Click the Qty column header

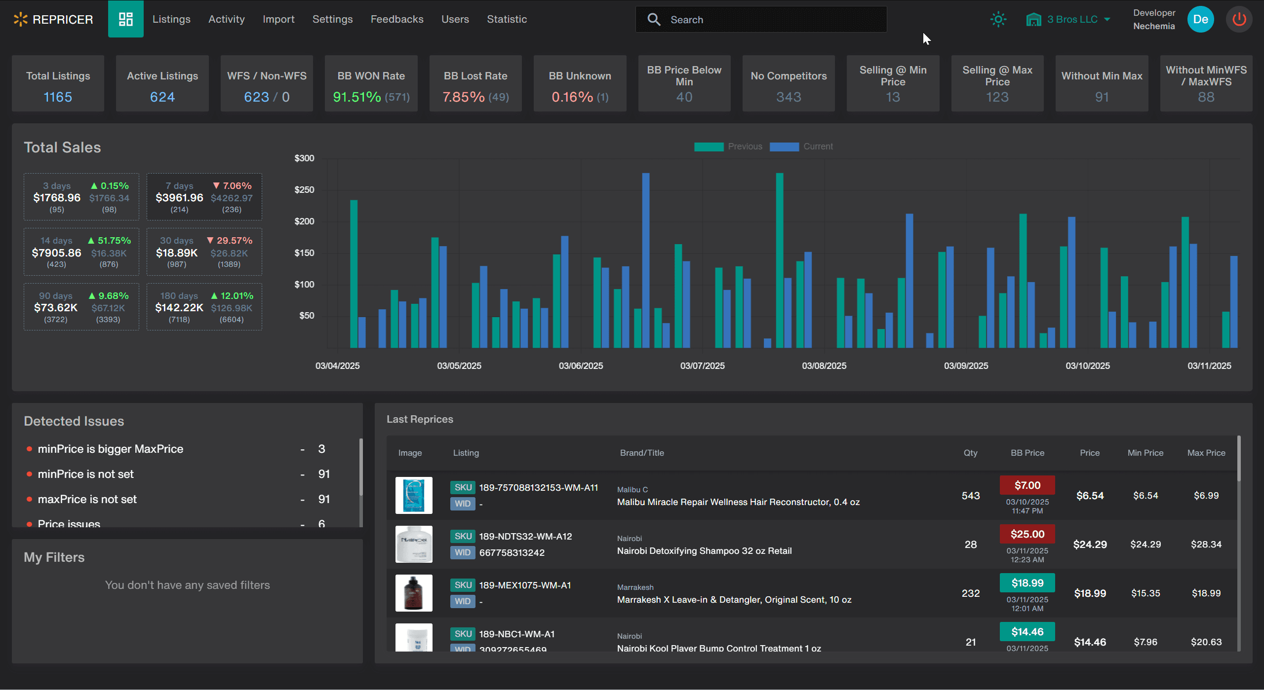click(x=970, y=453)
